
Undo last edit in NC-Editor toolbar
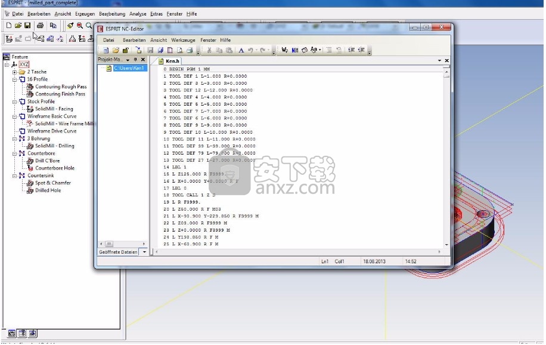pos(250,50)
